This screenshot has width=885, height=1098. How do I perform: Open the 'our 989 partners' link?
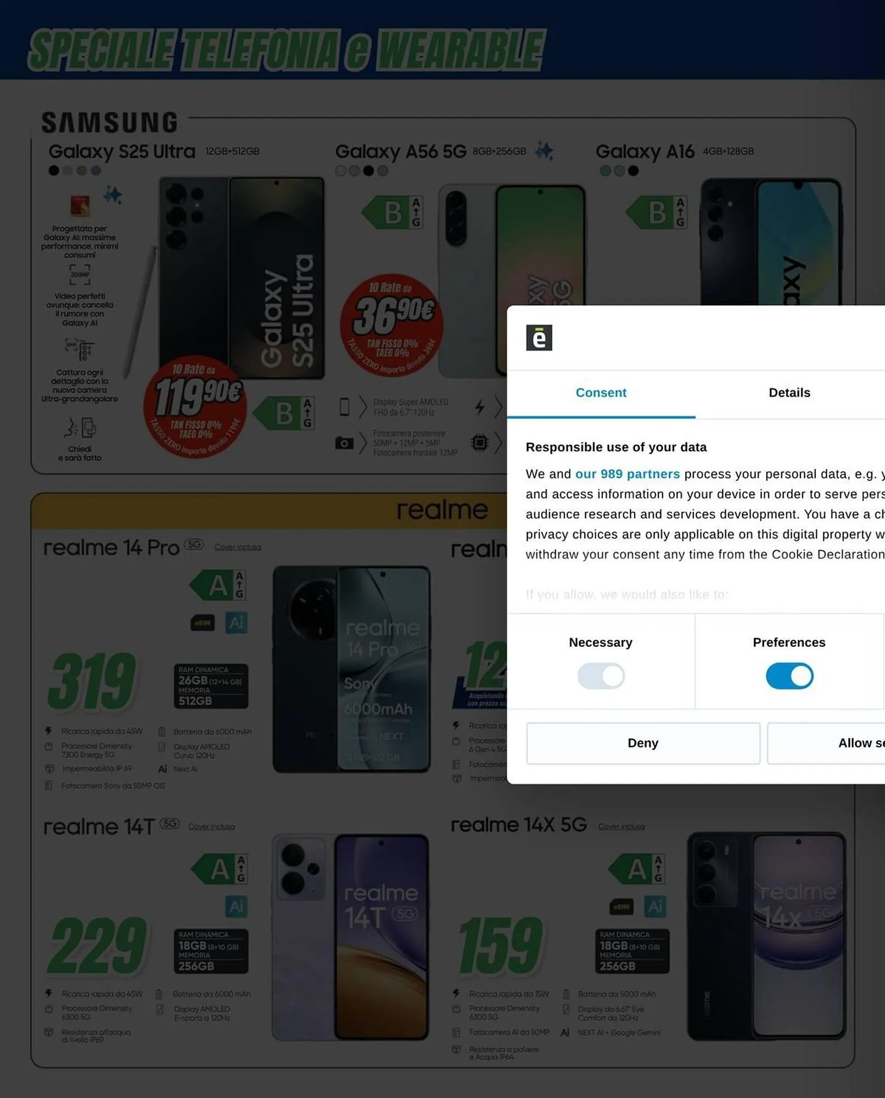(x=627, y=474)
